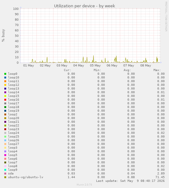Viewport: 169px width, 188px height.
Task: Click the ubuntu-vg/ubuntu-lv olive legend swatch
Action: click(x=5, y=177)
